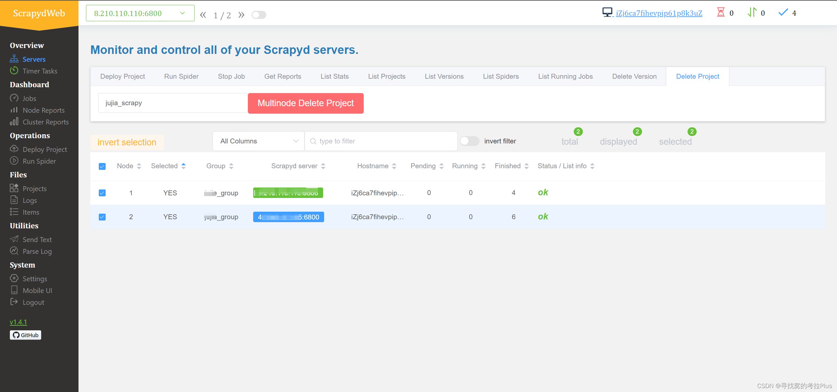Open the Run Spider tab

(181, 76)
